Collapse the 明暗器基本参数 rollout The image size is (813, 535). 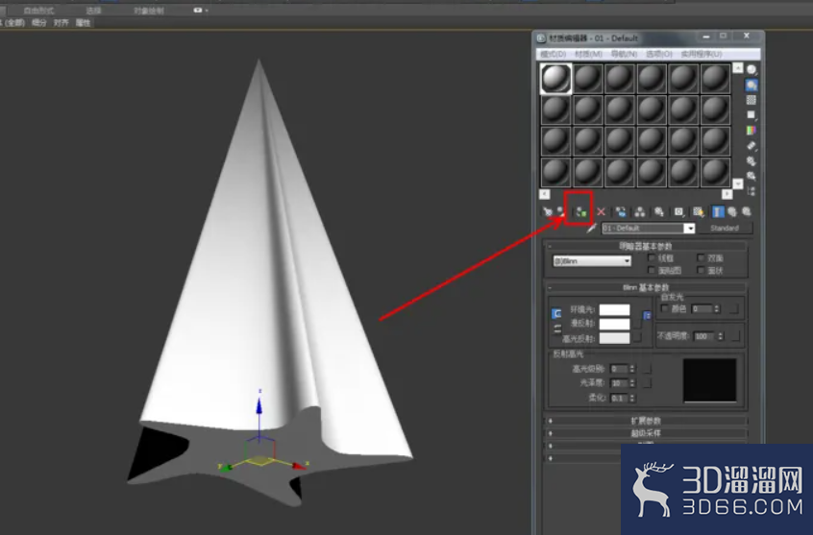(646, 246)
